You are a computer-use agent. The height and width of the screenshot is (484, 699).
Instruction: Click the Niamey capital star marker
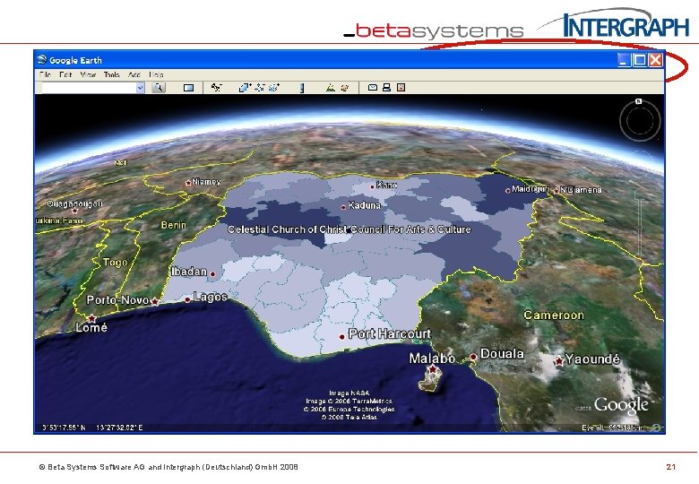[188, 182]
